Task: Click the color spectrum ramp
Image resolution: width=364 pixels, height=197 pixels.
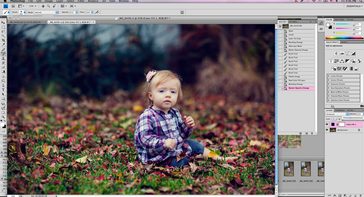Action: point(344,38)
